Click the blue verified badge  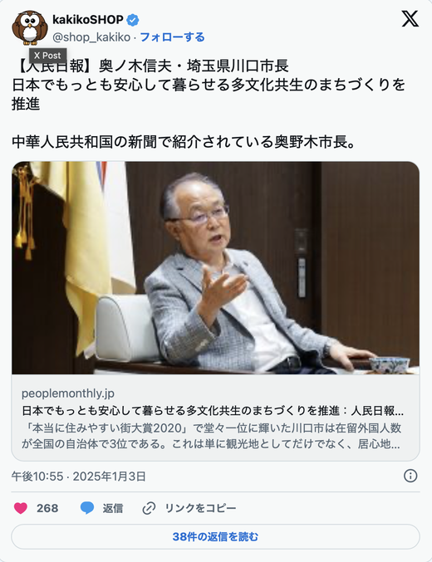(133, 20)
